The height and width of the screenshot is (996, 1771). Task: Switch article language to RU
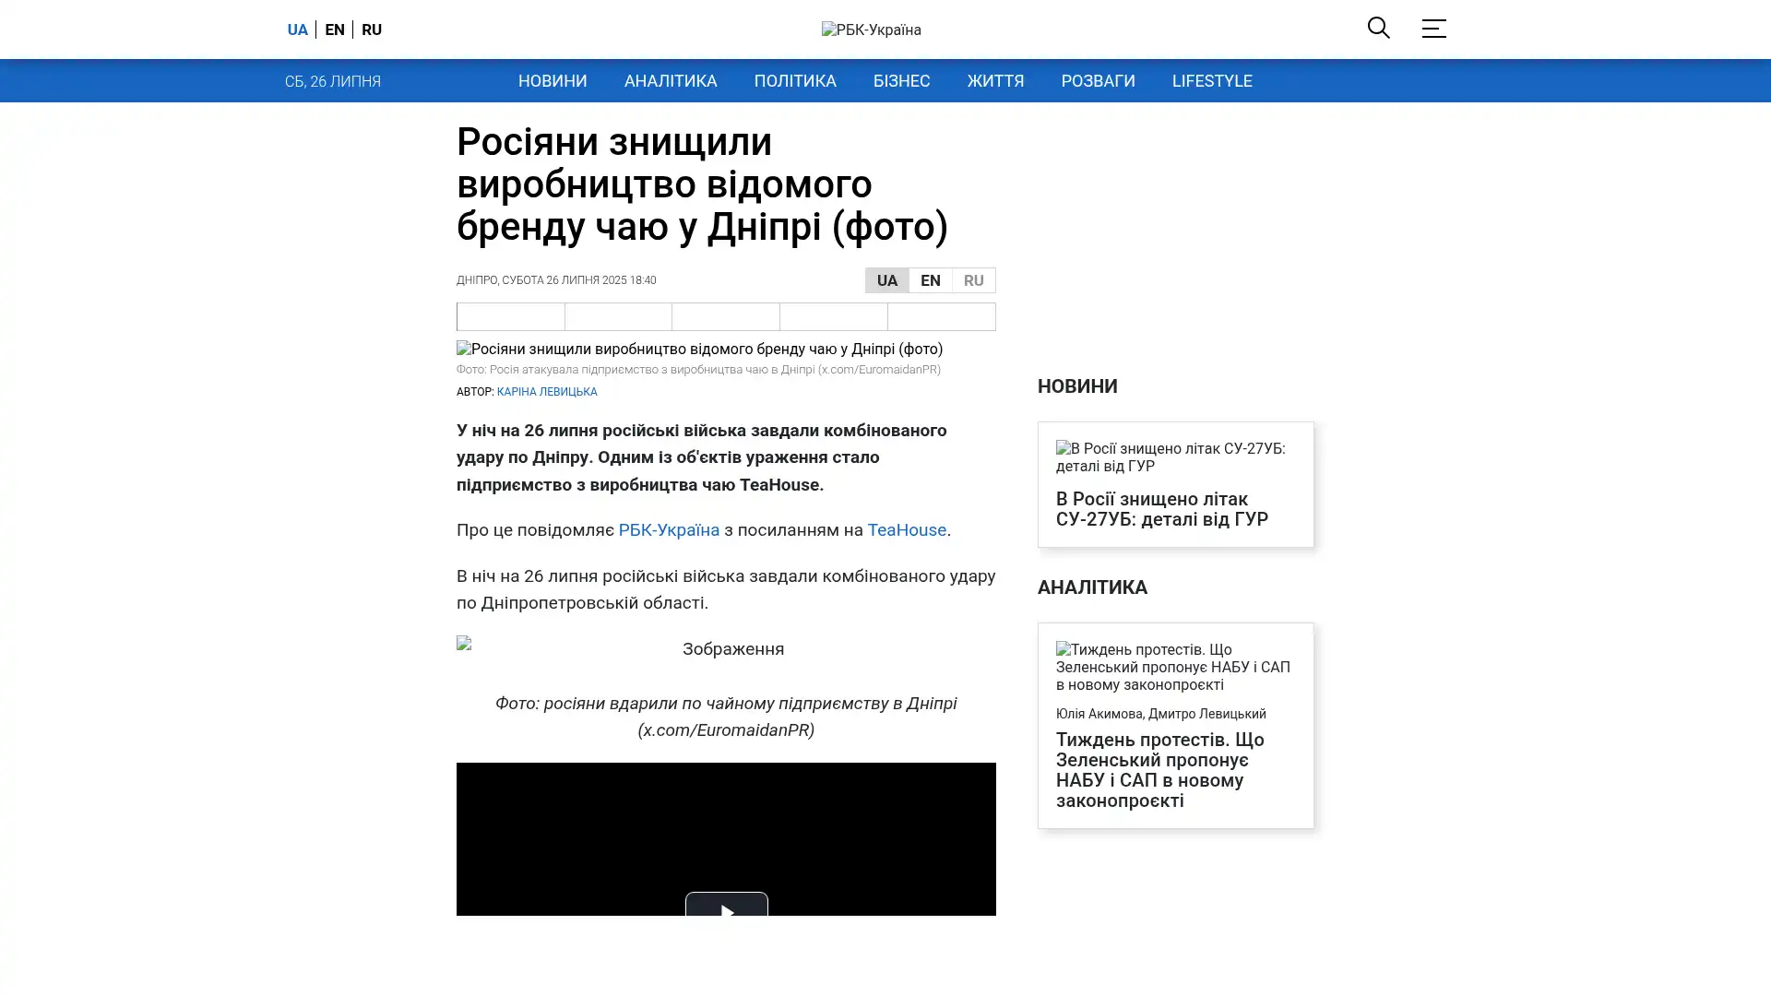(973, 280)
